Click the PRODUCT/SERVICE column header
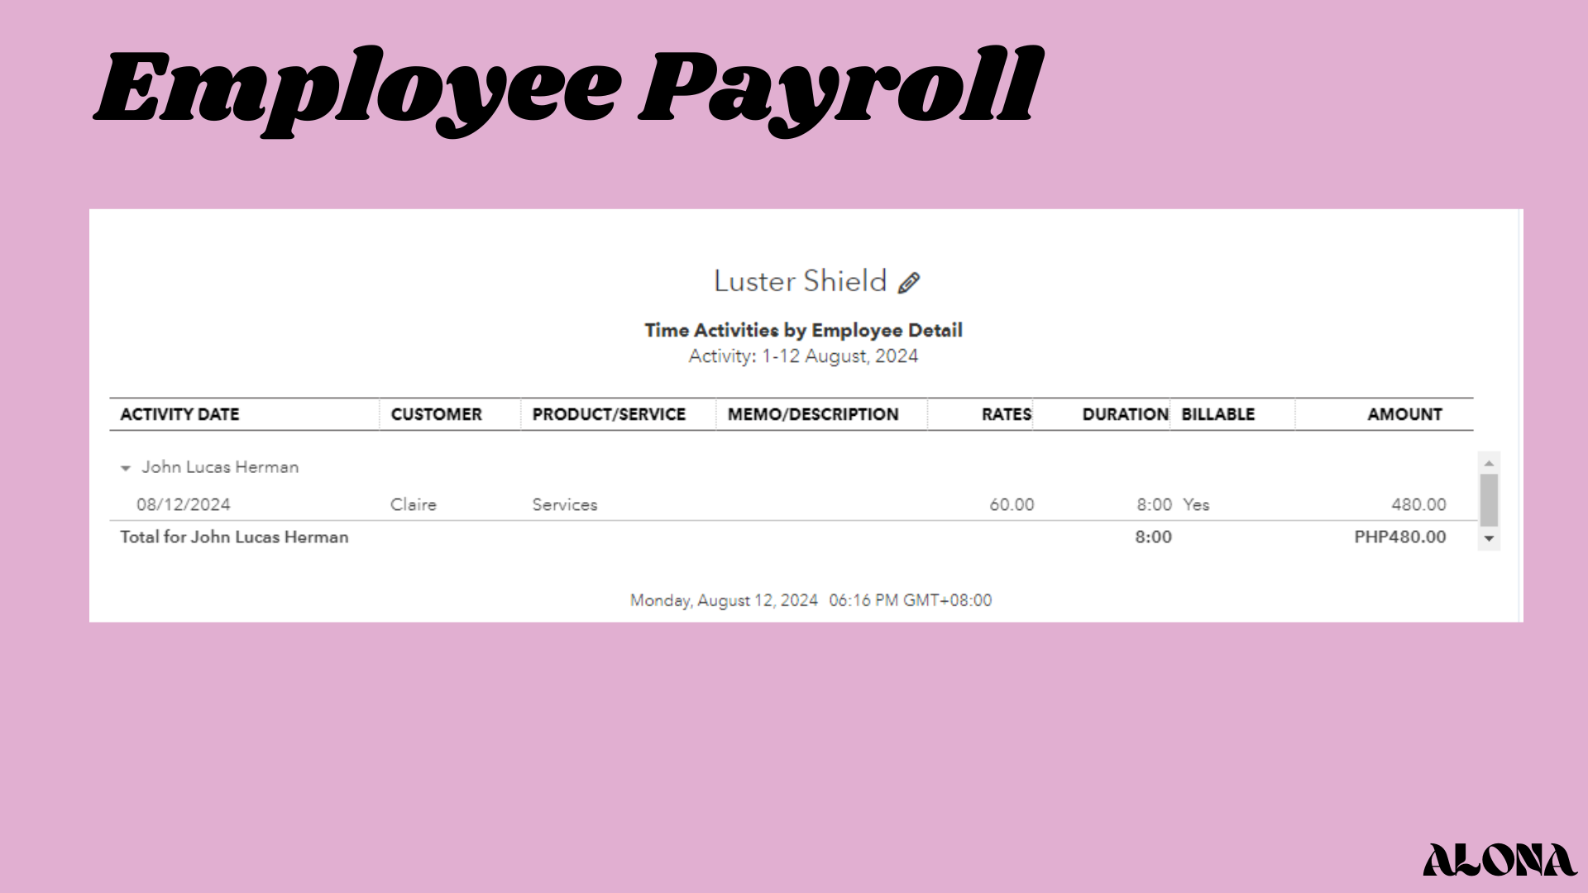This screenshot has width=1588, height=893. pyautogui.click(x=609, y=414)
